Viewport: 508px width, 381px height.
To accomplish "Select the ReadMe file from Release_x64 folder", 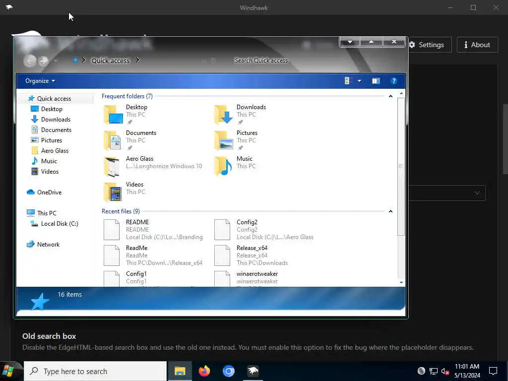I will [x=153, y=255].
